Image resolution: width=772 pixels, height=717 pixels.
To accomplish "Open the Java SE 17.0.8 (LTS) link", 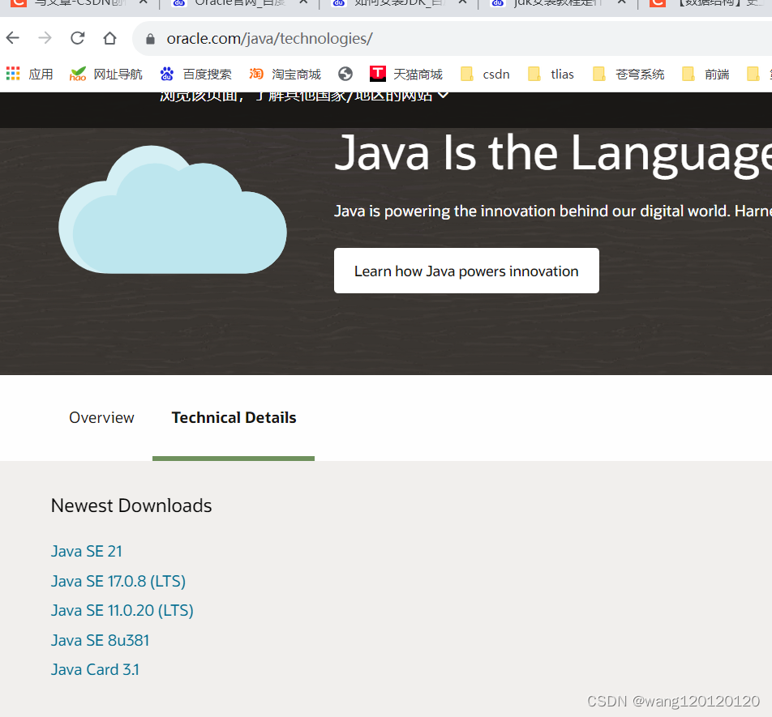I will pyautogui.click(x=118, y=581).
